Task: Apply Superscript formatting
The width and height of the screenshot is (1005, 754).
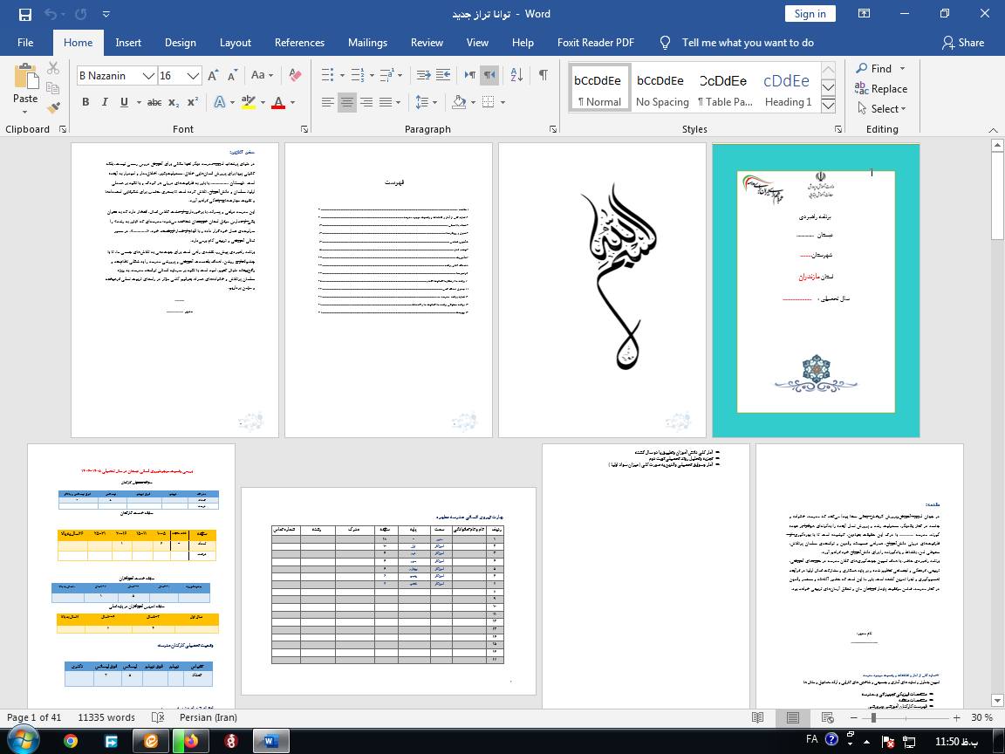Action: (x=192, y=102)
